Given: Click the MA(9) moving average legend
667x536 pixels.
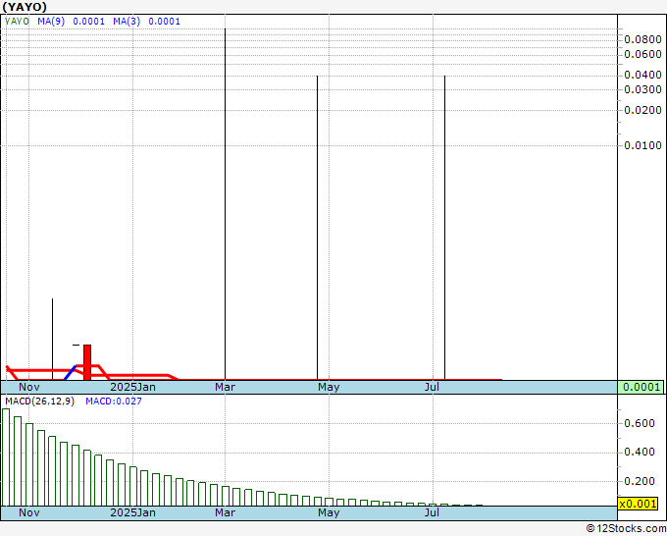Looking at the screenshot, I should tap(69, 21).
